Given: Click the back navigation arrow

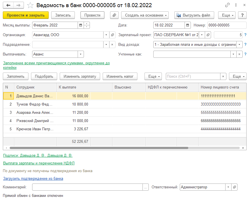Looking at the screenshot, I should pos(8,5).
